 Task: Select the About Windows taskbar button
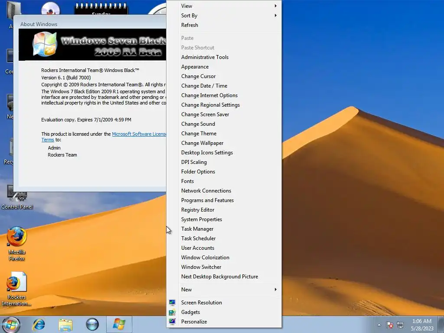coord(119,324)
